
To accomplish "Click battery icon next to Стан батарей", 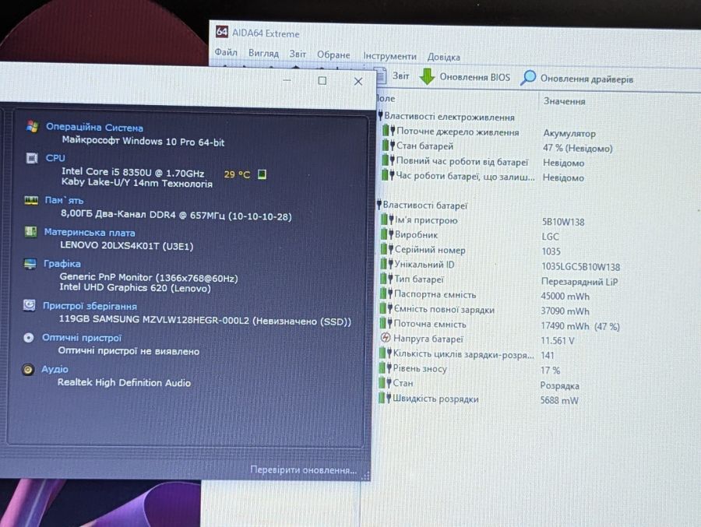I will point(388,146).
